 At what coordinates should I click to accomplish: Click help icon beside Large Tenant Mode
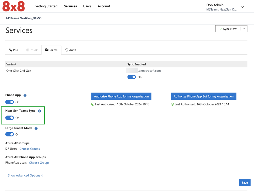[x=36, y=128]
